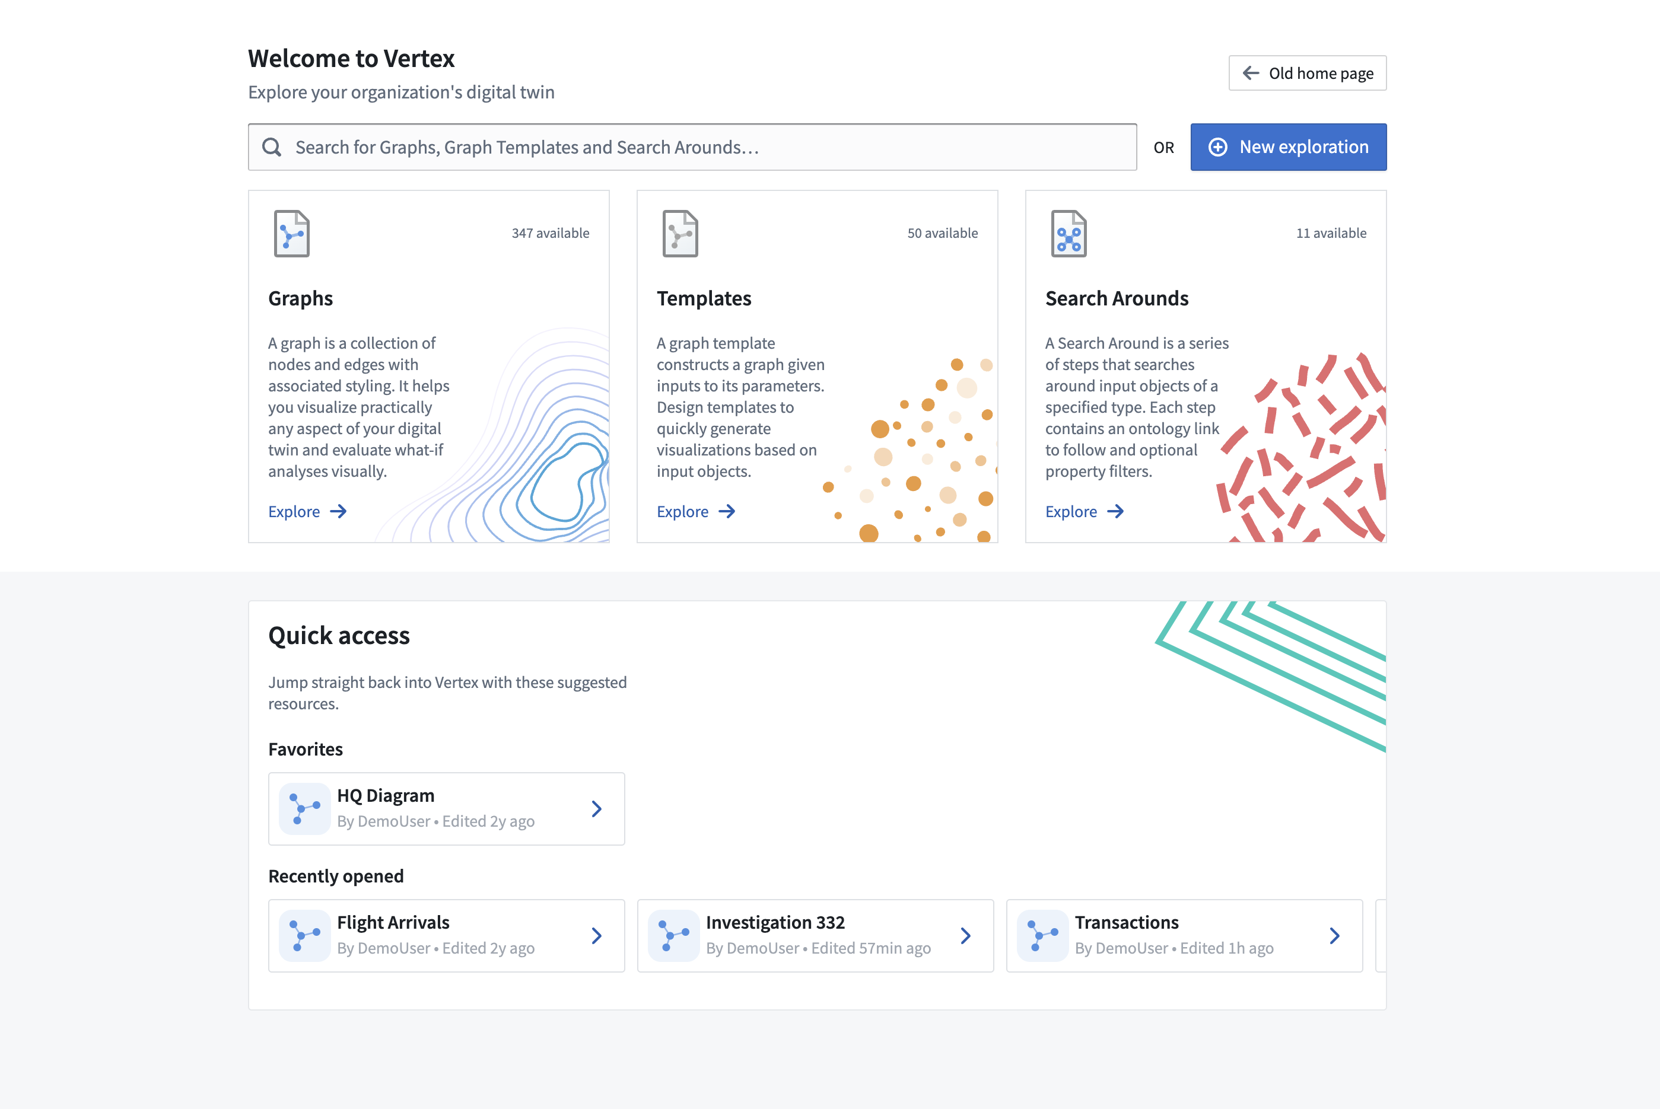Return to the Old home page
The height and width of the screenshot is (1109, 1660).
click(x=1307, y=73)
